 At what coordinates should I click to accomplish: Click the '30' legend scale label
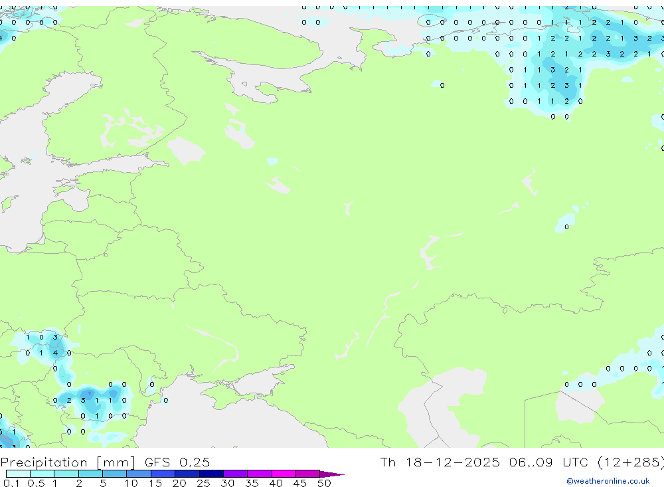coord(227,483)
